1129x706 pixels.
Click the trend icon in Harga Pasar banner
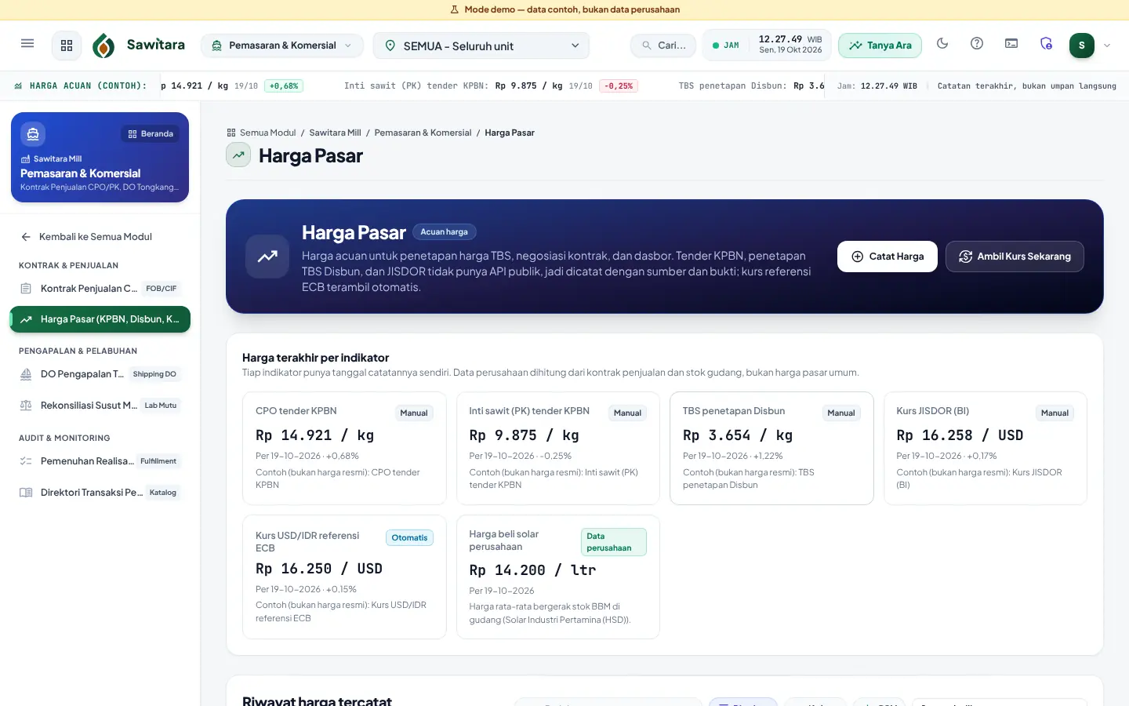click(x=267, y=257)
